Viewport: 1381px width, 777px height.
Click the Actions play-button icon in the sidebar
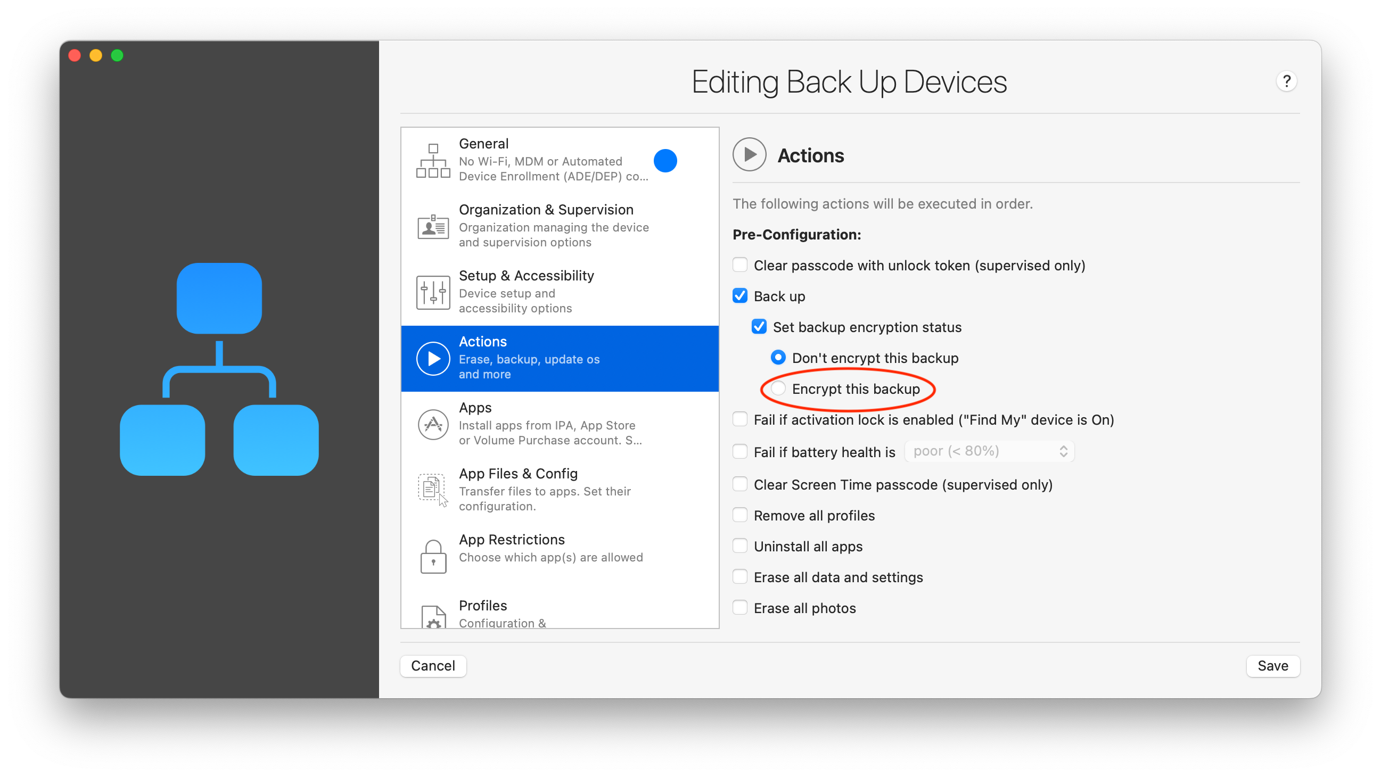click(433, 359)
